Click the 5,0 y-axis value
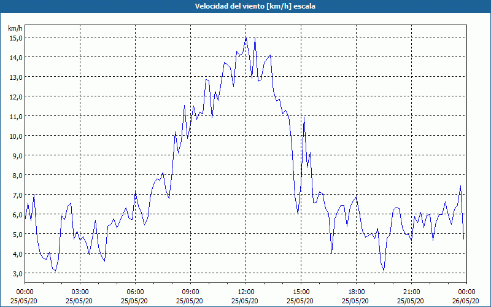This screenshot has width=491, height=307. pyautogui.click(x=17, y=235)
